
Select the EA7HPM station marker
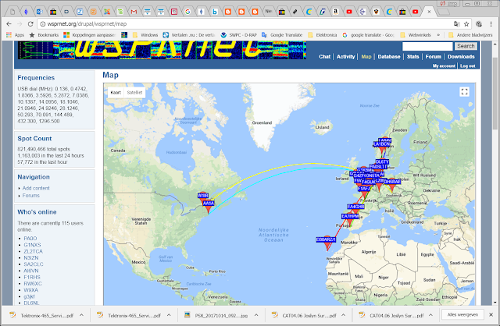(350, 217)
